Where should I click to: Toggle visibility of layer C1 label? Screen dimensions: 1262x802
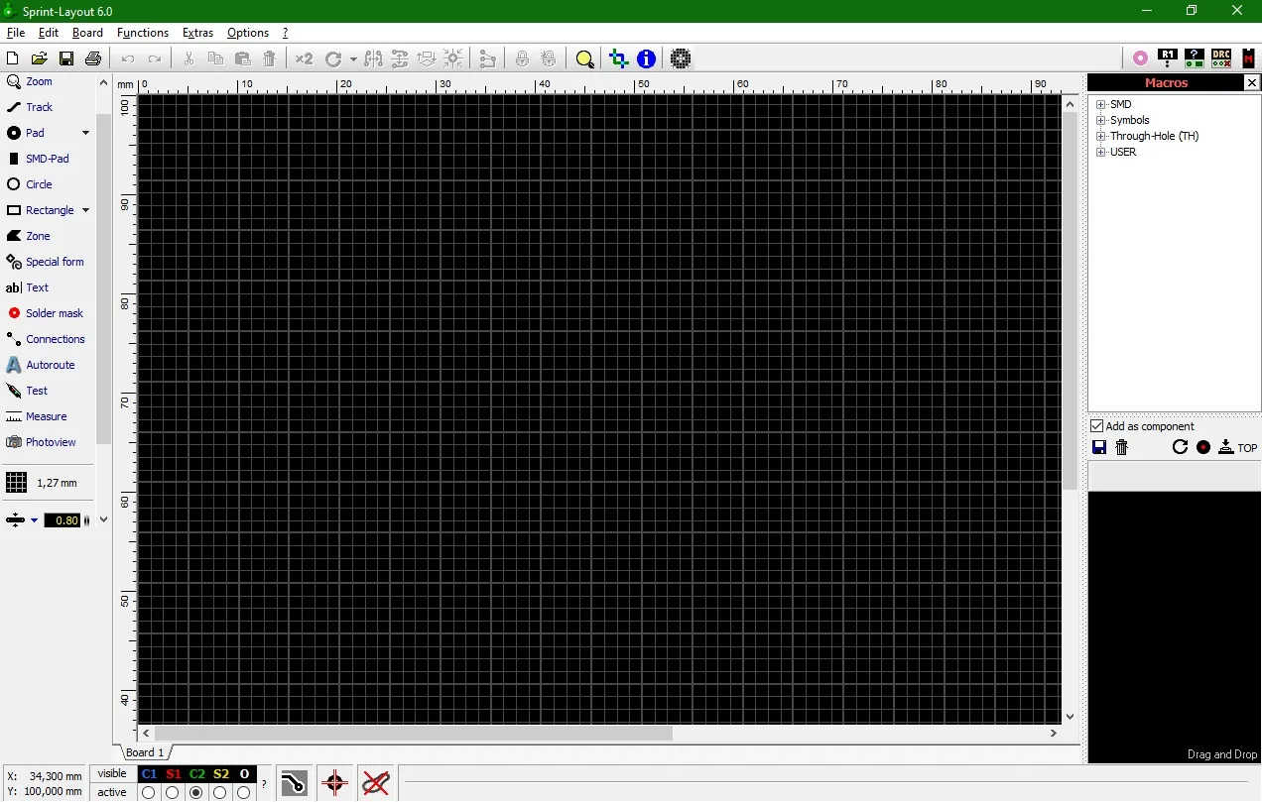click(149, 774)
